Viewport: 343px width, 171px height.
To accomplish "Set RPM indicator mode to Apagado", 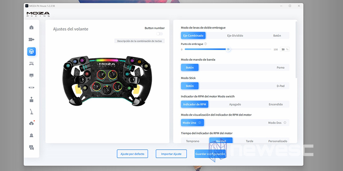I will click(235, 104).
